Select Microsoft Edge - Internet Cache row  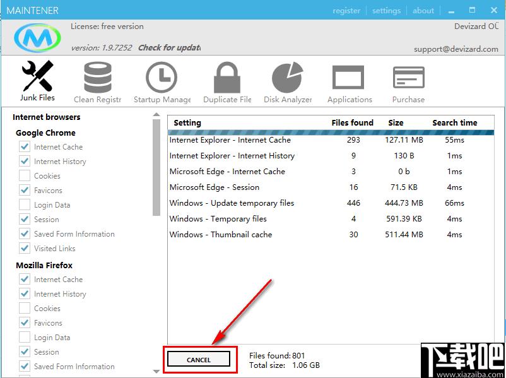331,172
